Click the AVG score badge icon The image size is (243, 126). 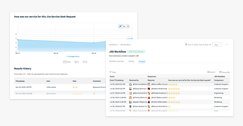pyautogui.click(x=65, y=62)
